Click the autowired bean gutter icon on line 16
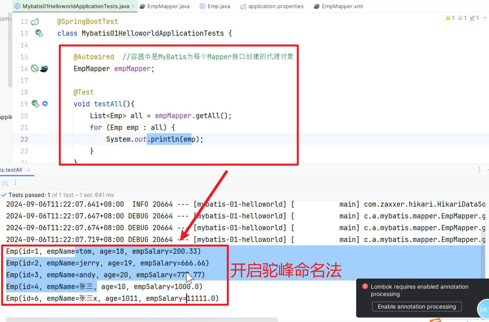 pyautogui.click(x=35, y=69)
